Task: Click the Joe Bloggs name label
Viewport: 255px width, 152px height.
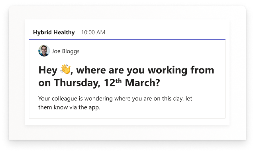Action: [x=65, y=51]
